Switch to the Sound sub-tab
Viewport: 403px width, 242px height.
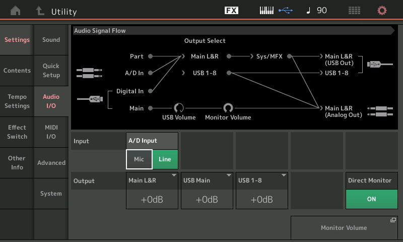point(51,40)
